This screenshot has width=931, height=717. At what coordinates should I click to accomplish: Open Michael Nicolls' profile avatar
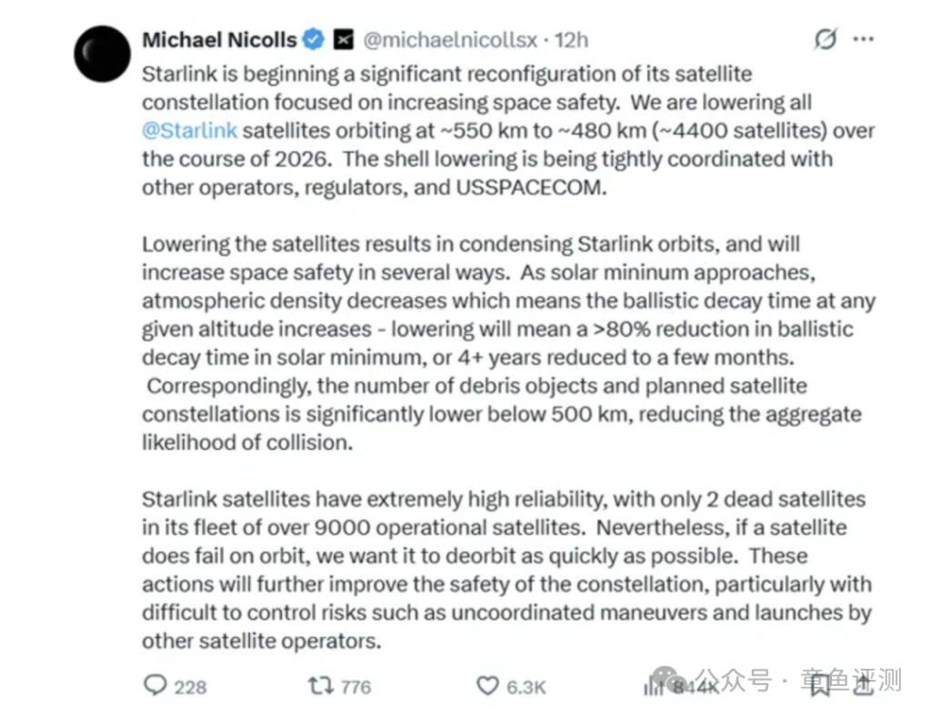102,54
